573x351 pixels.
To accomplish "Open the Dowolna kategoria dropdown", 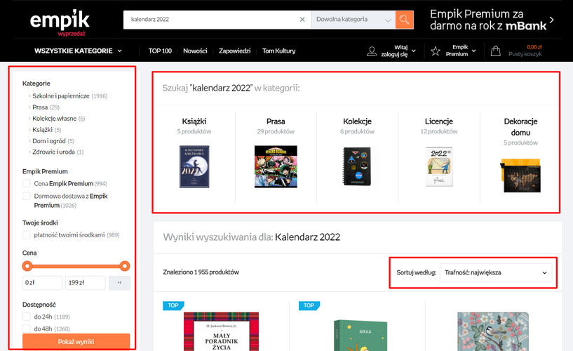I will 353,20.
